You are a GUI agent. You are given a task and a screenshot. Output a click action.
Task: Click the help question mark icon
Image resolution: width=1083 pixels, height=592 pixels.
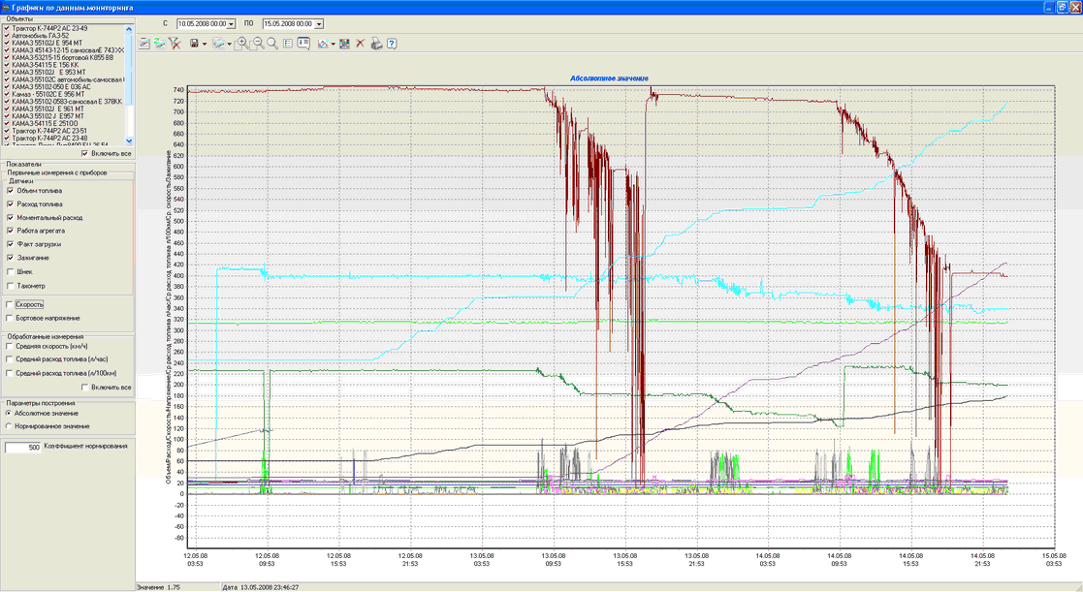point(392,44)
